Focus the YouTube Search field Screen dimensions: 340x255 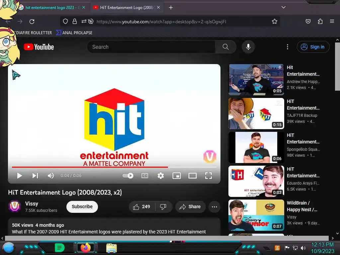[x=151, y=47]
